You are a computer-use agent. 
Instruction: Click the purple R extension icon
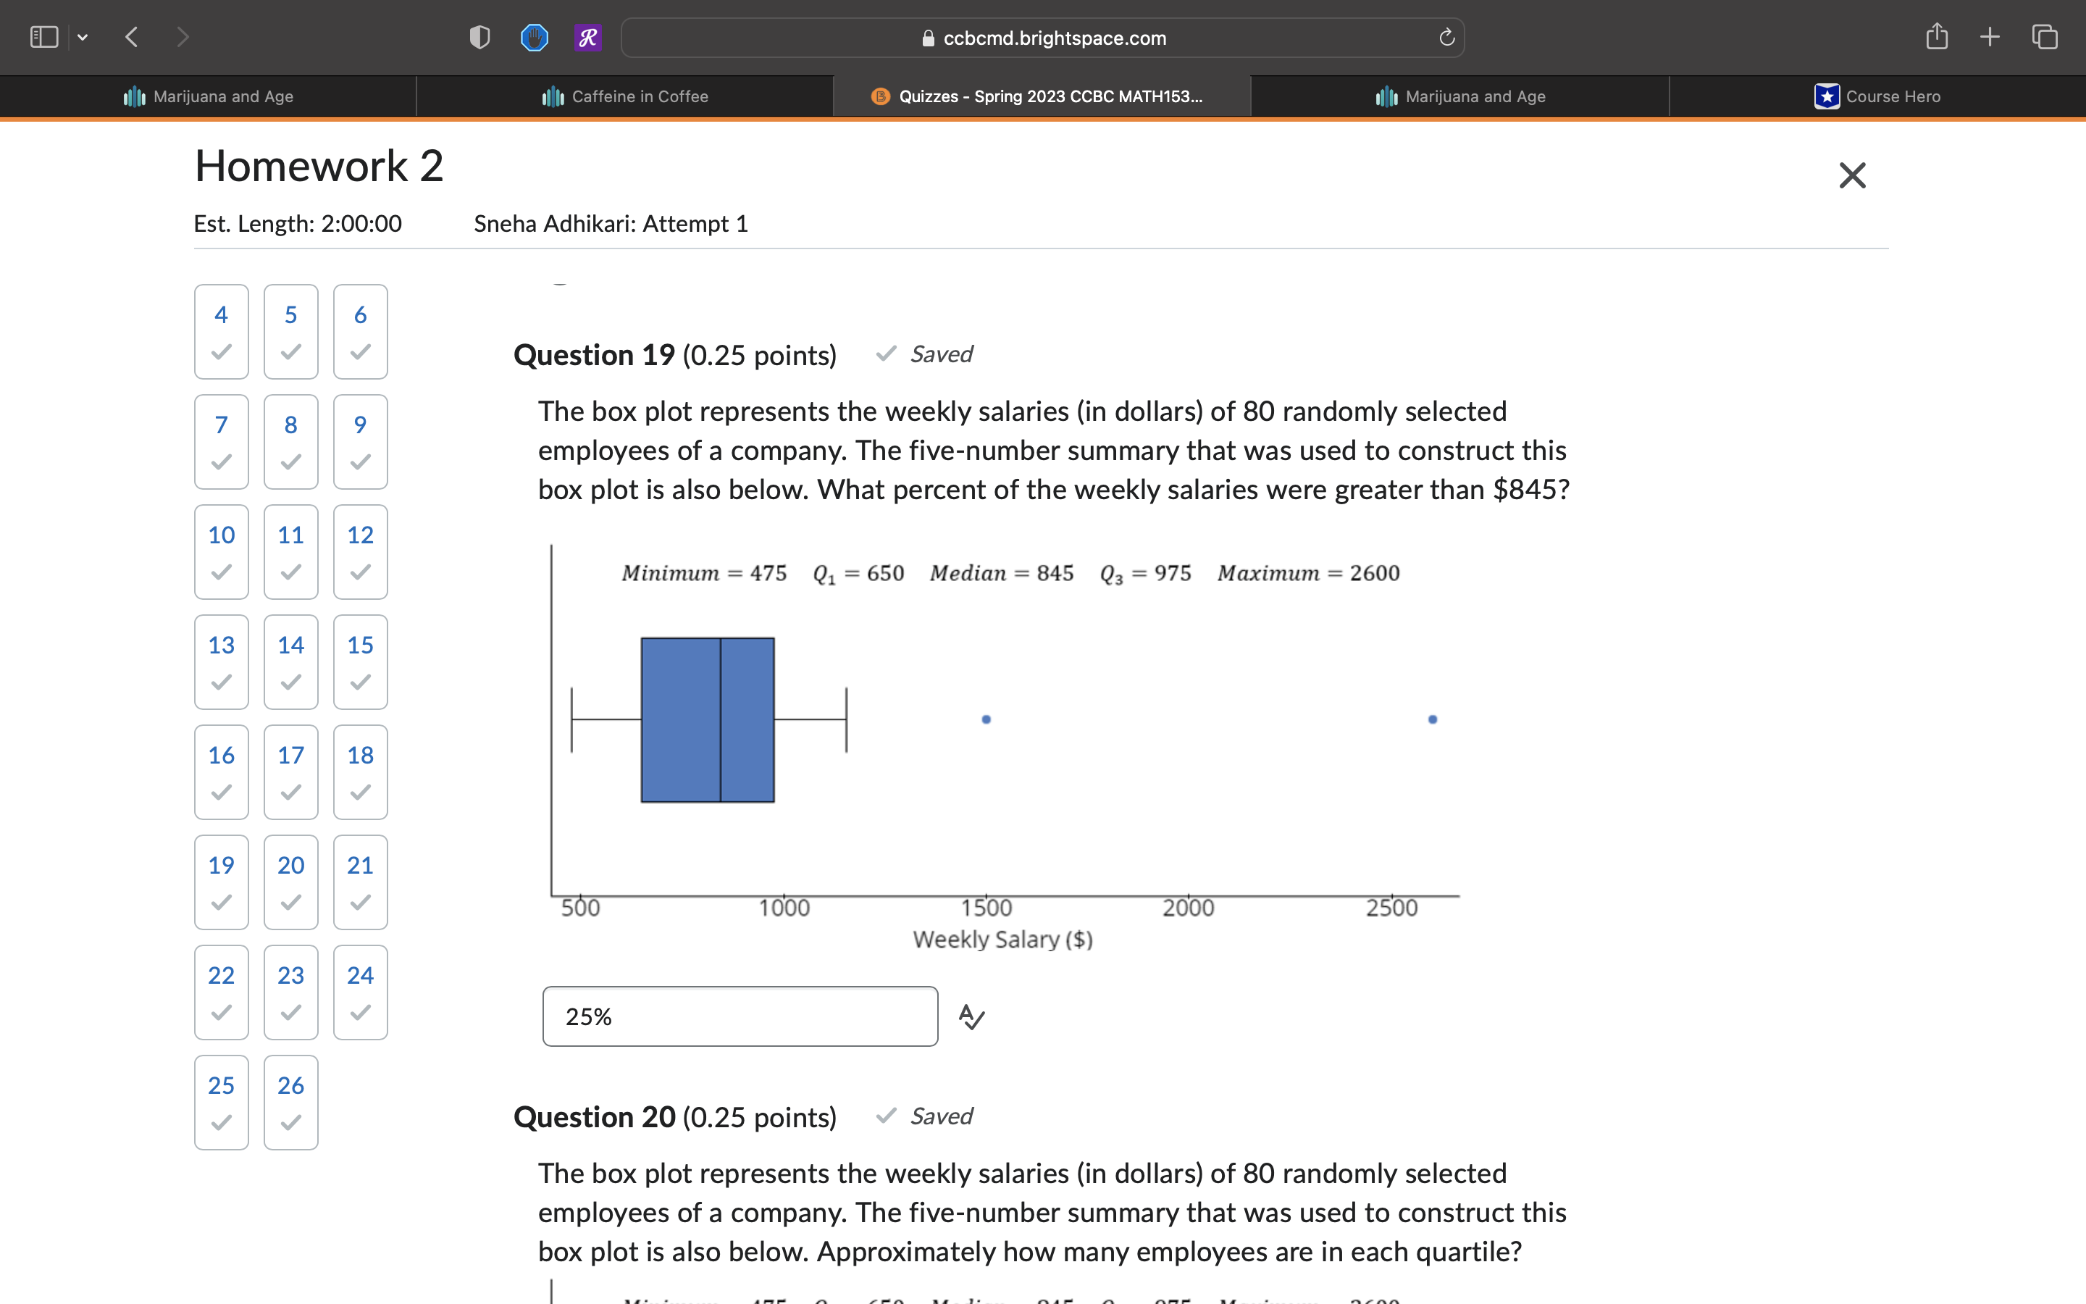[588, 37]
